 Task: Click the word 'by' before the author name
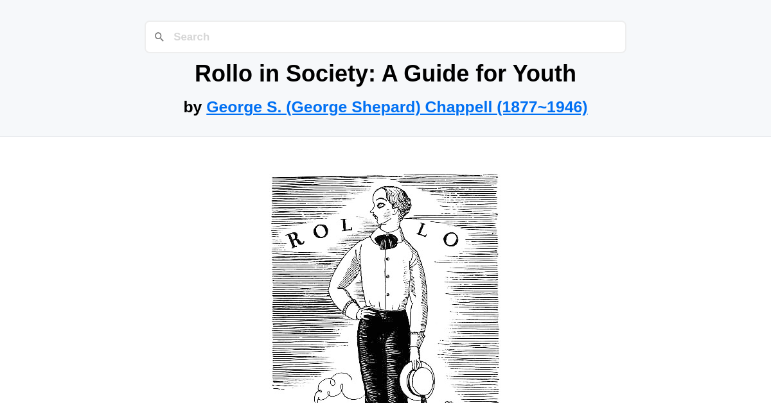193,107
